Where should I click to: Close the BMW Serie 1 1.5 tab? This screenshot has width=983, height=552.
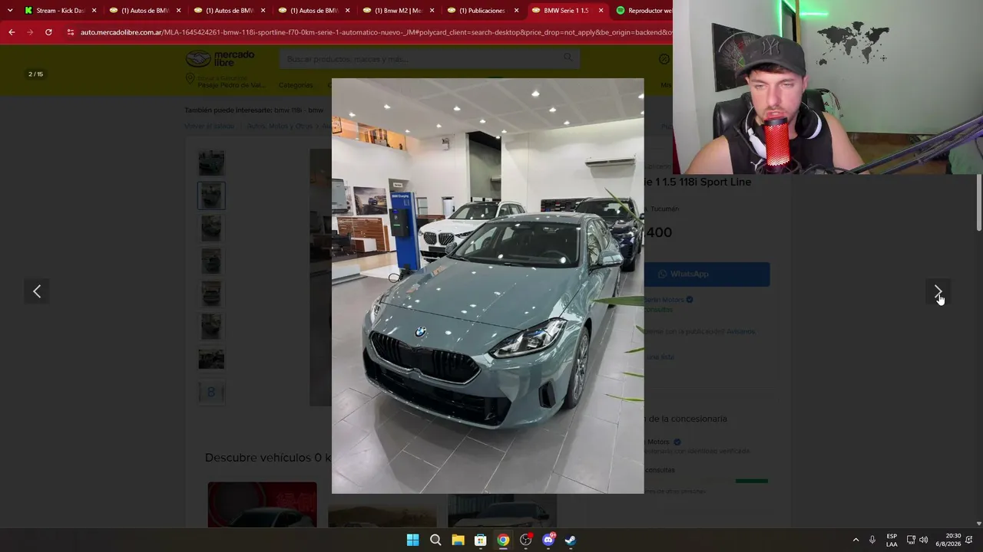(601, 11)
